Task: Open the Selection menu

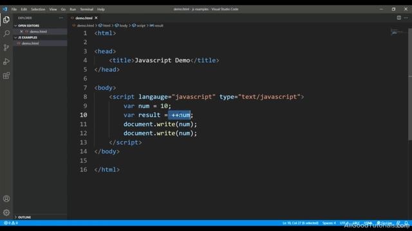Action: 38,9
